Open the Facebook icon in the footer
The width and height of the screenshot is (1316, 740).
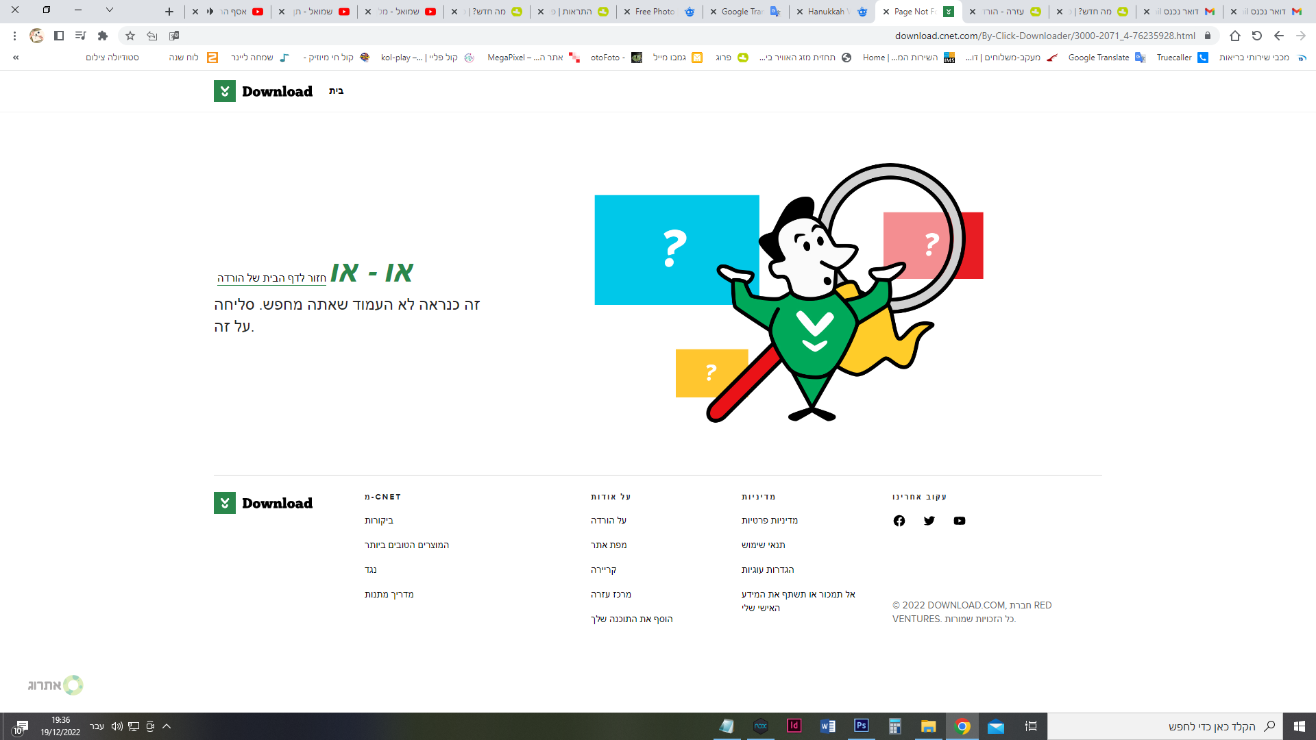coord(899,521)
